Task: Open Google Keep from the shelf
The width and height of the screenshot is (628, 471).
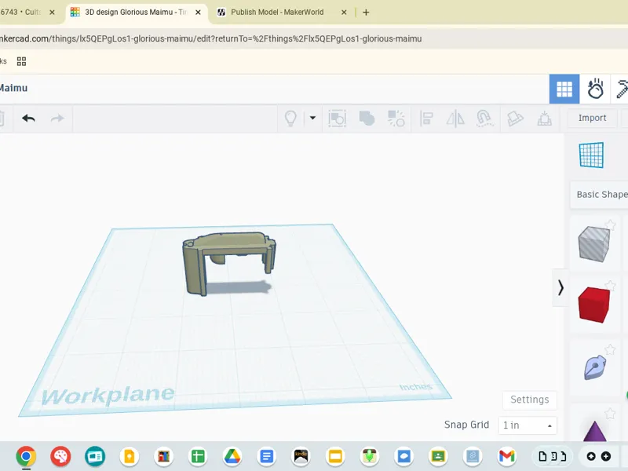Action: 129,456
